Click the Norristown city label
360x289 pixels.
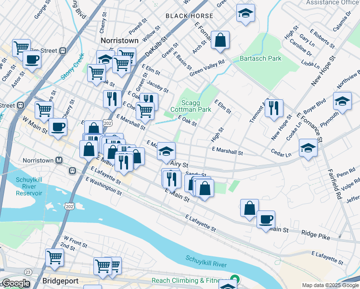coord(119,40)
